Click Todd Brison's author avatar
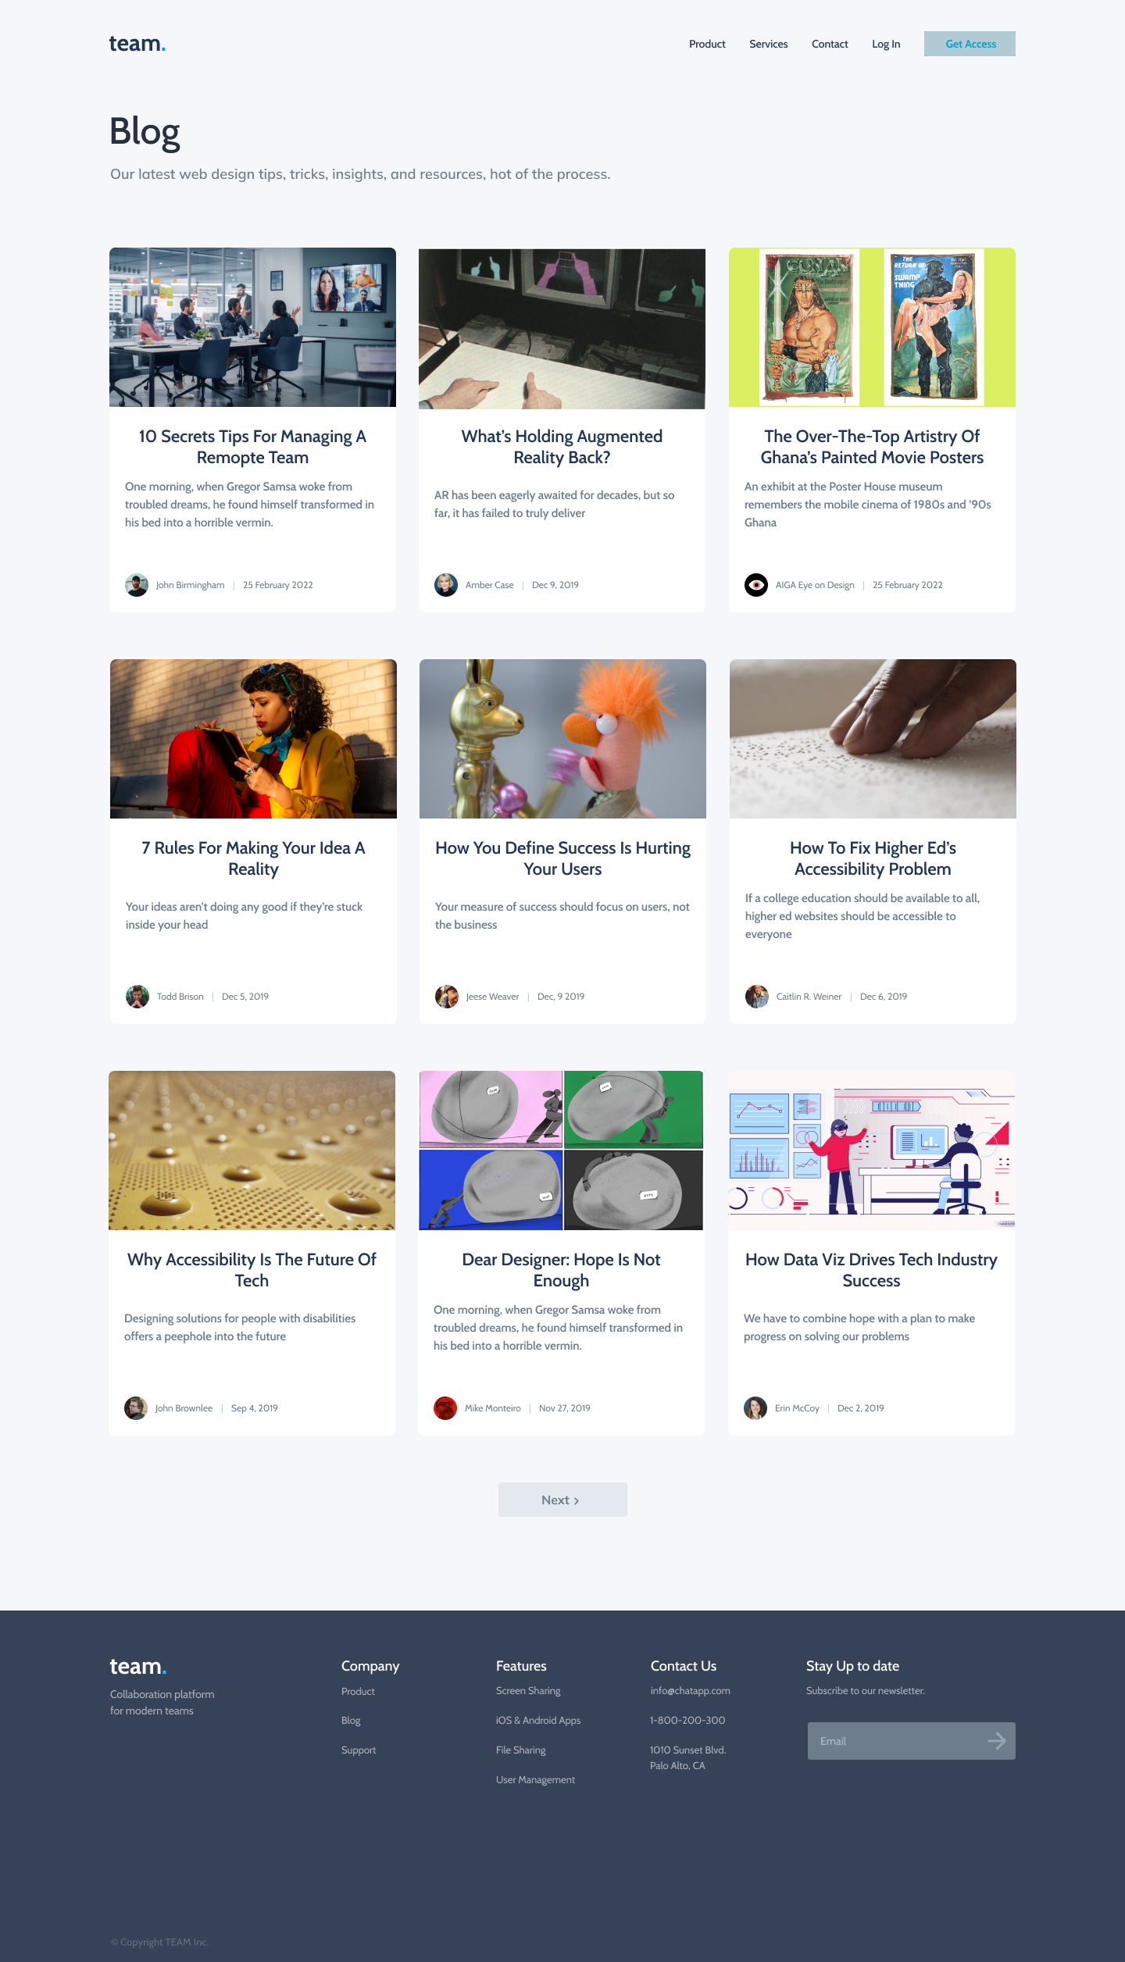The height and width of the screenshot is (1962, 1125). point(137,997)
